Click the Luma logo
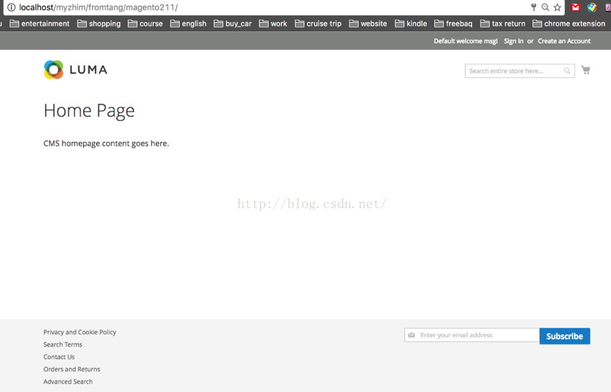This screenshot has height=392, width=611. [76, 70]
